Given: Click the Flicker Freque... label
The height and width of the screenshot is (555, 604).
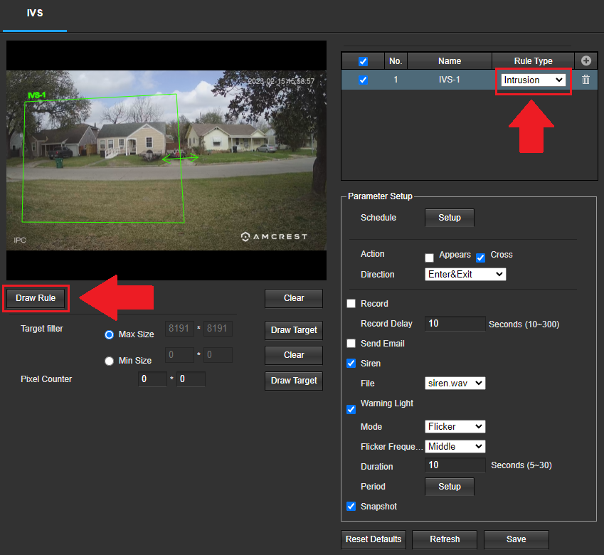Looking at the screenshot, I should 392,446.
